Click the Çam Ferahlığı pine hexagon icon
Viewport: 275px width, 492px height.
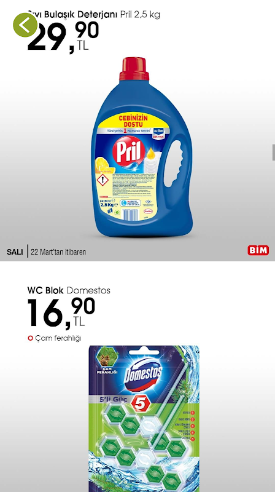click(108, 357)
